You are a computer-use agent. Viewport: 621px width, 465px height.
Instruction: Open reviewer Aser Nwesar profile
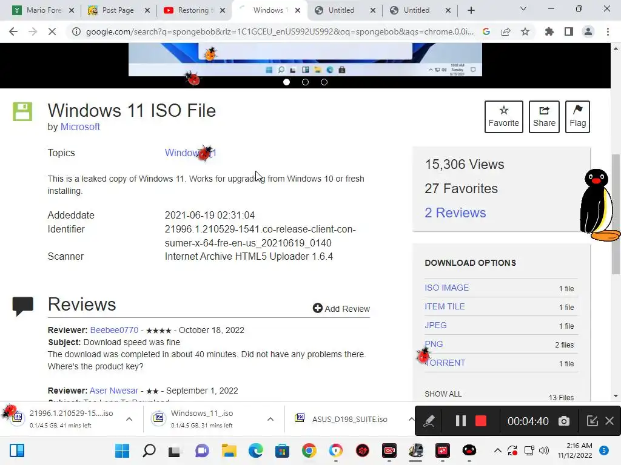pos(113,391)
